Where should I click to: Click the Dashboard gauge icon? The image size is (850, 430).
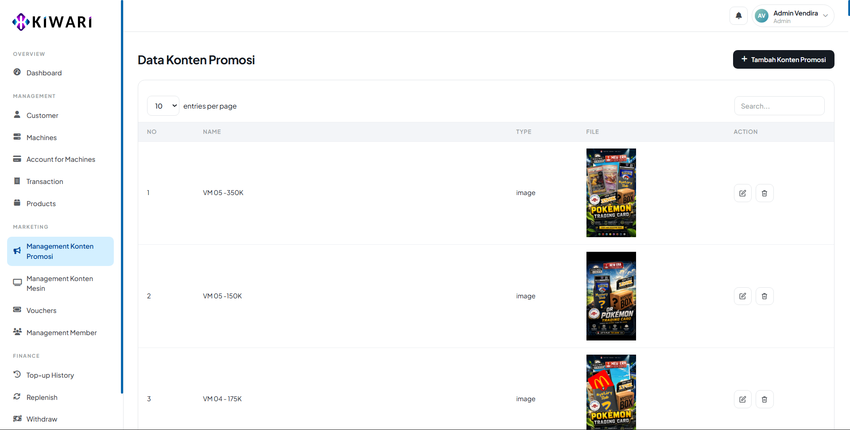coord(17,72)
